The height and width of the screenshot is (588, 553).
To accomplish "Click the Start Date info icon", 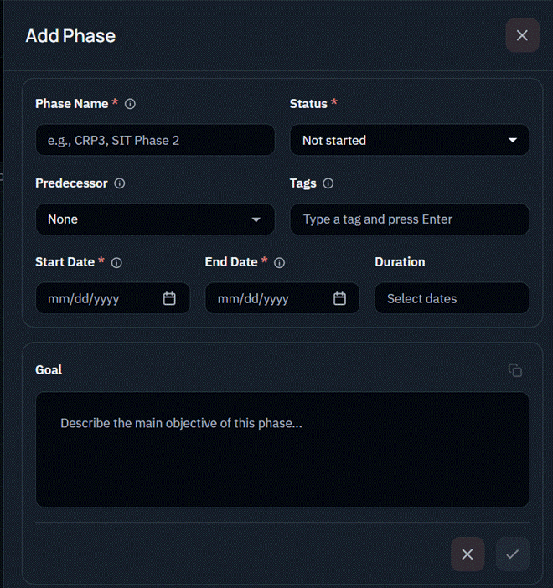I will pos(116,263).
